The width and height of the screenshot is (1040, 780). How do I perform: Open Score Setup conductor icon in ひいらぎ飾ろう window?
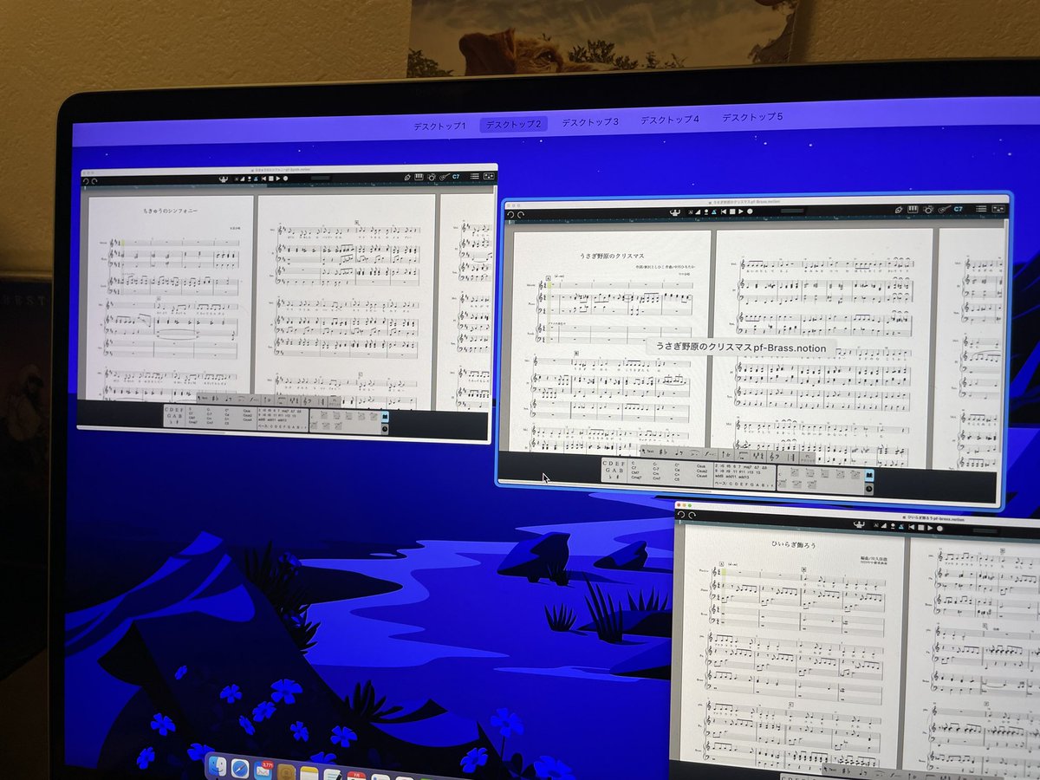coord(859,523)
